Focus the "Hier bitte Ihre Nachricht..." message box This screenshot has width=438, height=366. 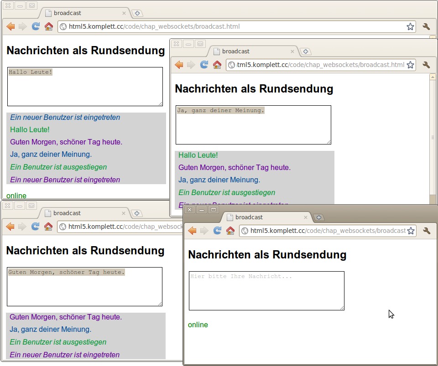click(x=266, y=291)
